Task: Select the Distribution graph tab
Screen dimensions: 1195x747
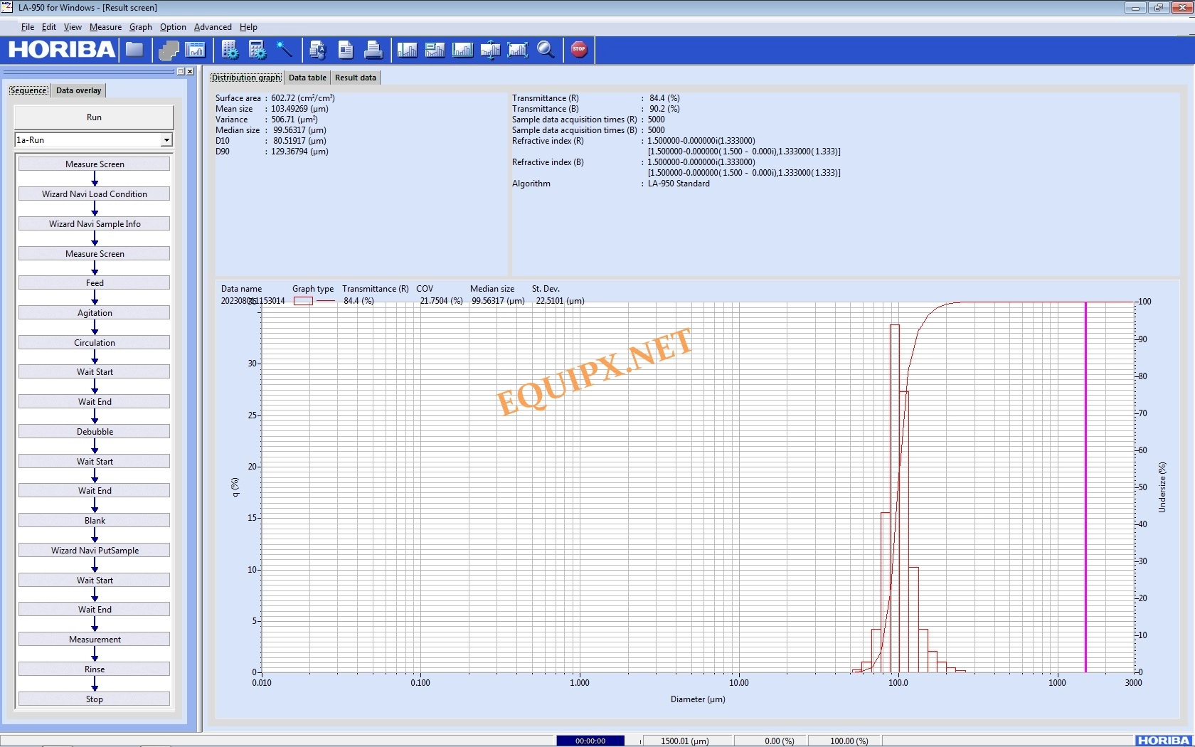Action: coord(246,78)
